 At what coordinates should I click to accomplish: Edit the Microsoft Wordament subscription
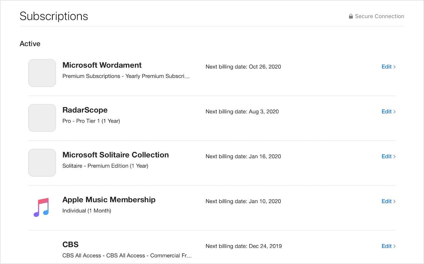click(x=388, y=67)
